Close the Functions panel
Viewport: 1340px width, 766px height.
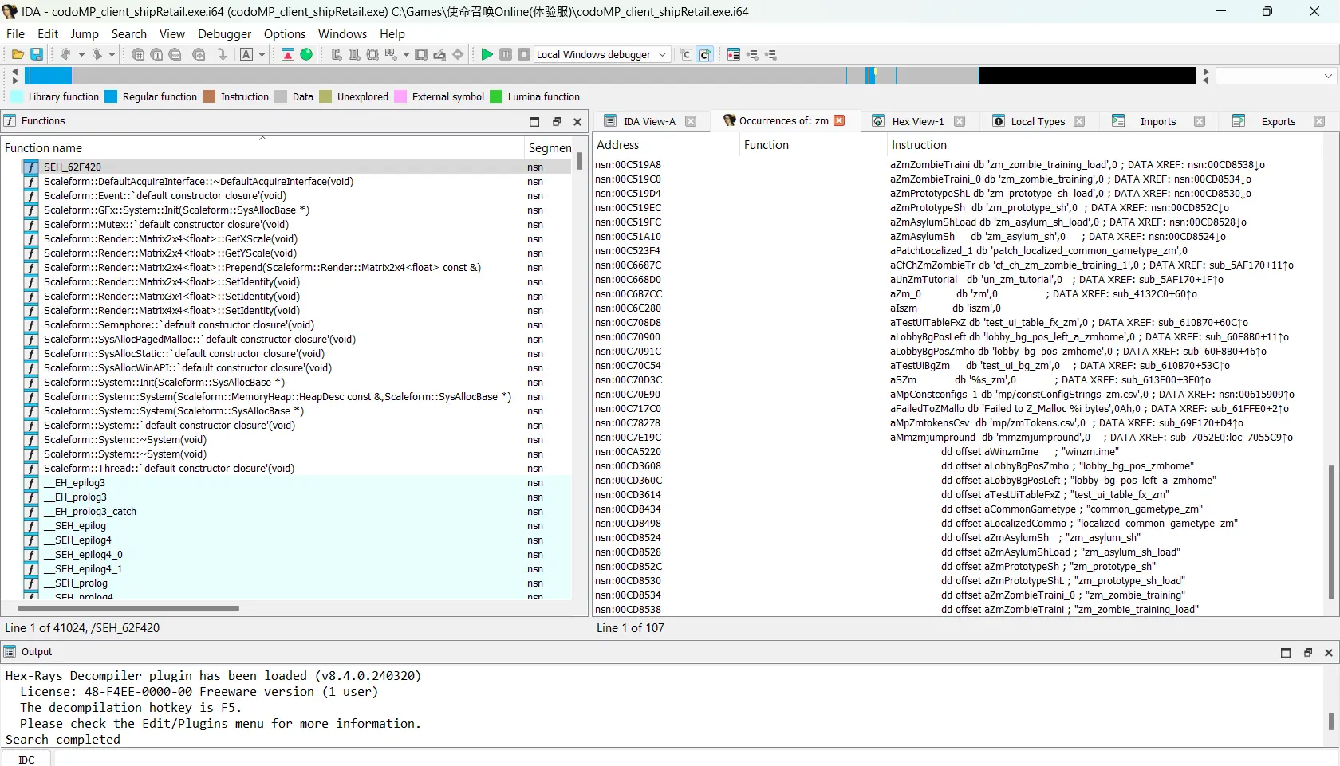(577, 121)
